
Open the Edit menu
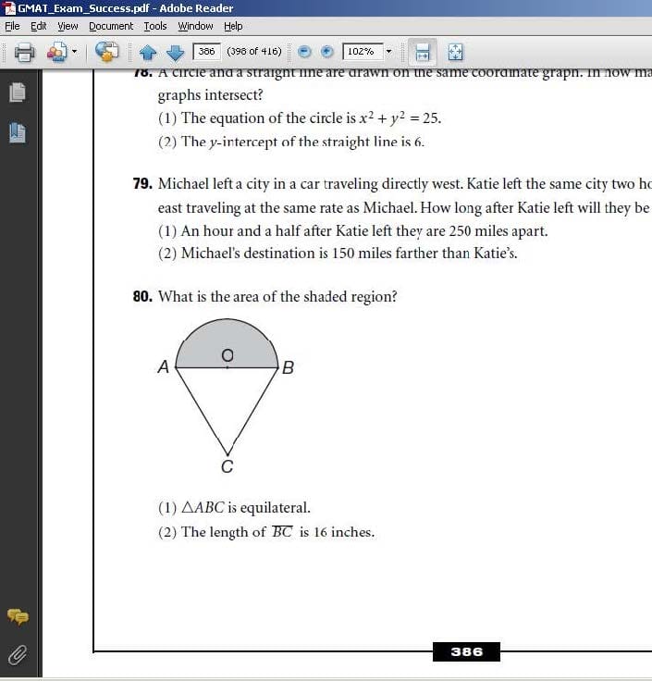(39, 26)
